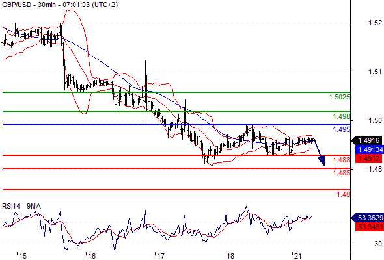The image size is (384, 260).
Task: Click the red 1.48 support label
Action: click(344, 194)
